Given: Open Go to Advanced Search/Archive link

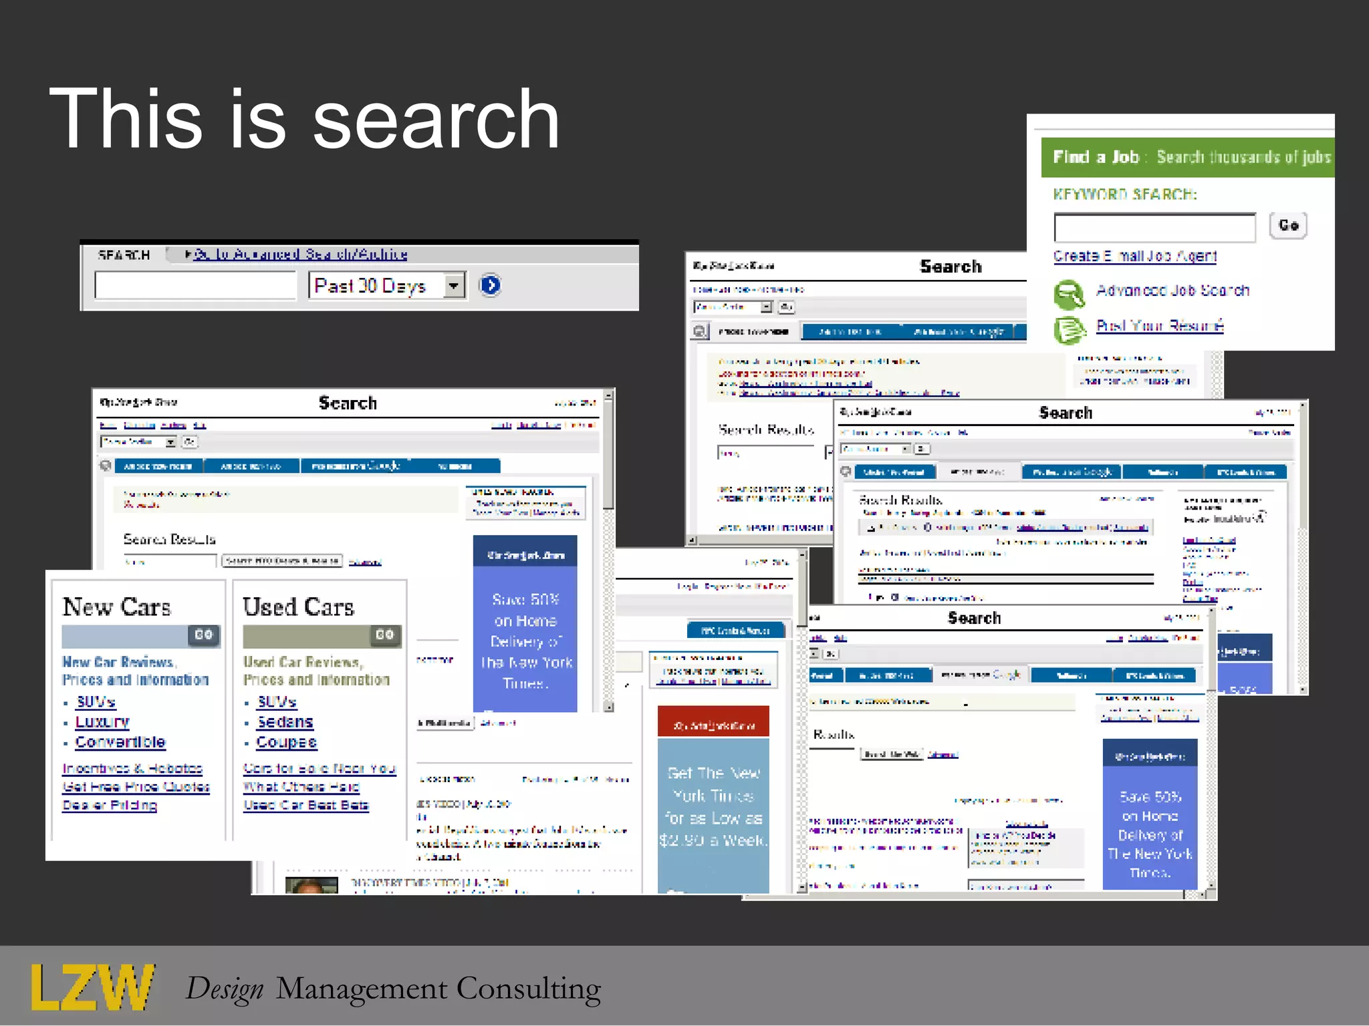Looking at the screenshot, I should click(x=300, y=254).
